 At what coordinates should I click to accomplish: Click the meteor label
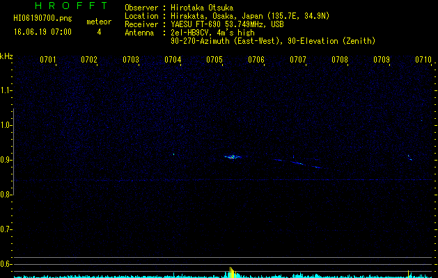[x=99, y=22]
